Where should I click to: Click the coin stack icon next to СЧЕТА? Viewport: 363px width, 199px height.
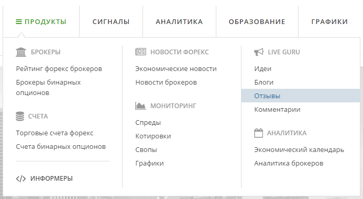(20, 116)
